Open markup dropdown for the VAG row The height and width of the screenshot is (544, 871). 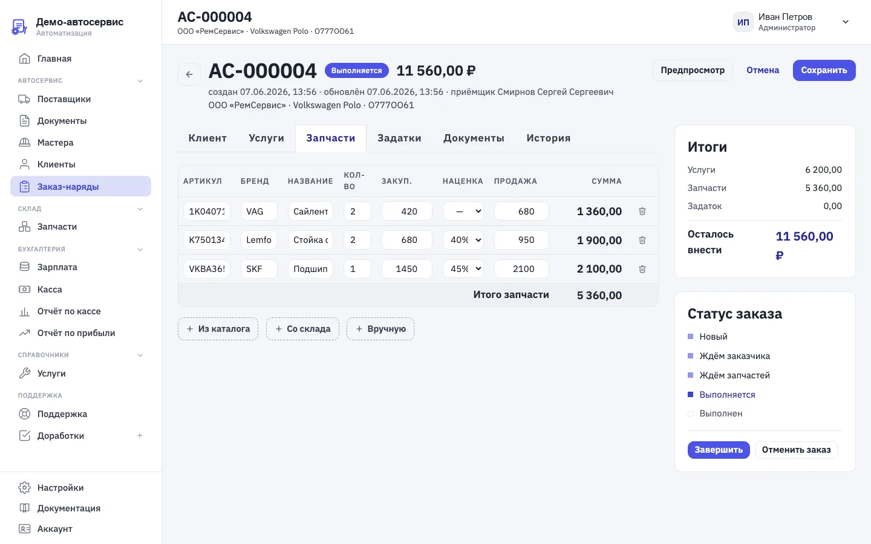[463, 212]
